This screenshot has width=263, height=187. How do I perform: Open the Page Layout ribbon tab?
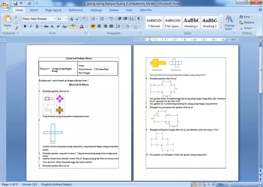point(53,10)
